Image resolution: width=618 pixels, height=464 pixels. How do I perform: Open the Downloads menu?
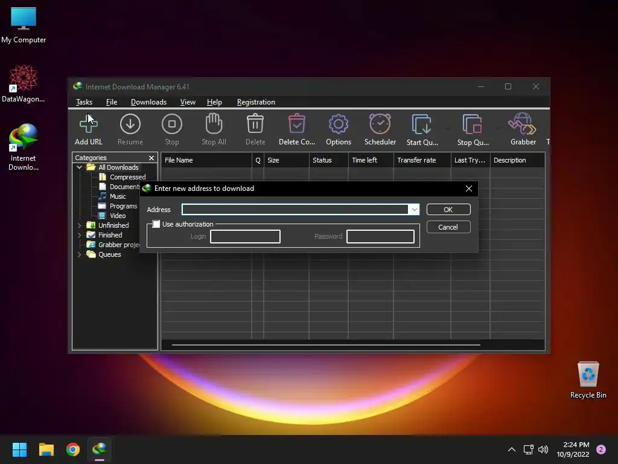[148, 102]
